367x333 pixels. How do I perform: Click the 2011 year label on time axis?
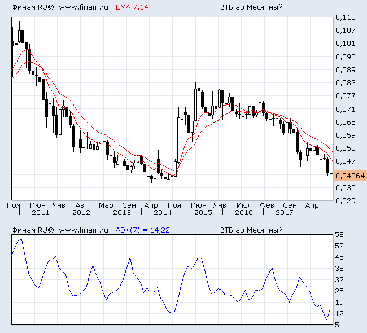point(41,212)
